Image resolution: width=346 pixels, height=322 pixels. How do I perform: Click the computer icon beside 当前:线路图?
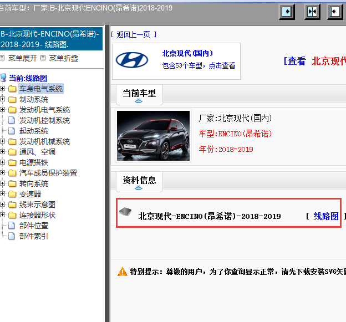pos(3,78)
